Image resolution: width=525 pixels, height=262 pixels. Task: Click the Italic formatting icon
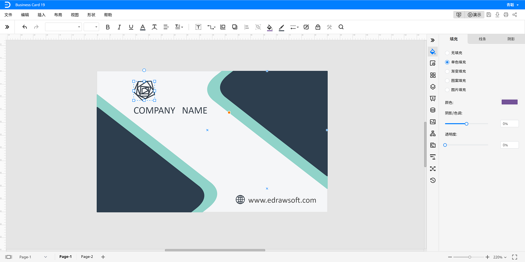pos(119,27)
